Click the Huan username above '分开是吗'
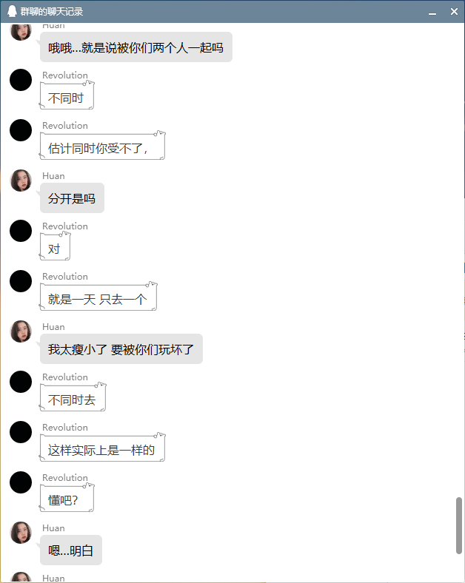465x583 pixels. [x=53, y=176]
